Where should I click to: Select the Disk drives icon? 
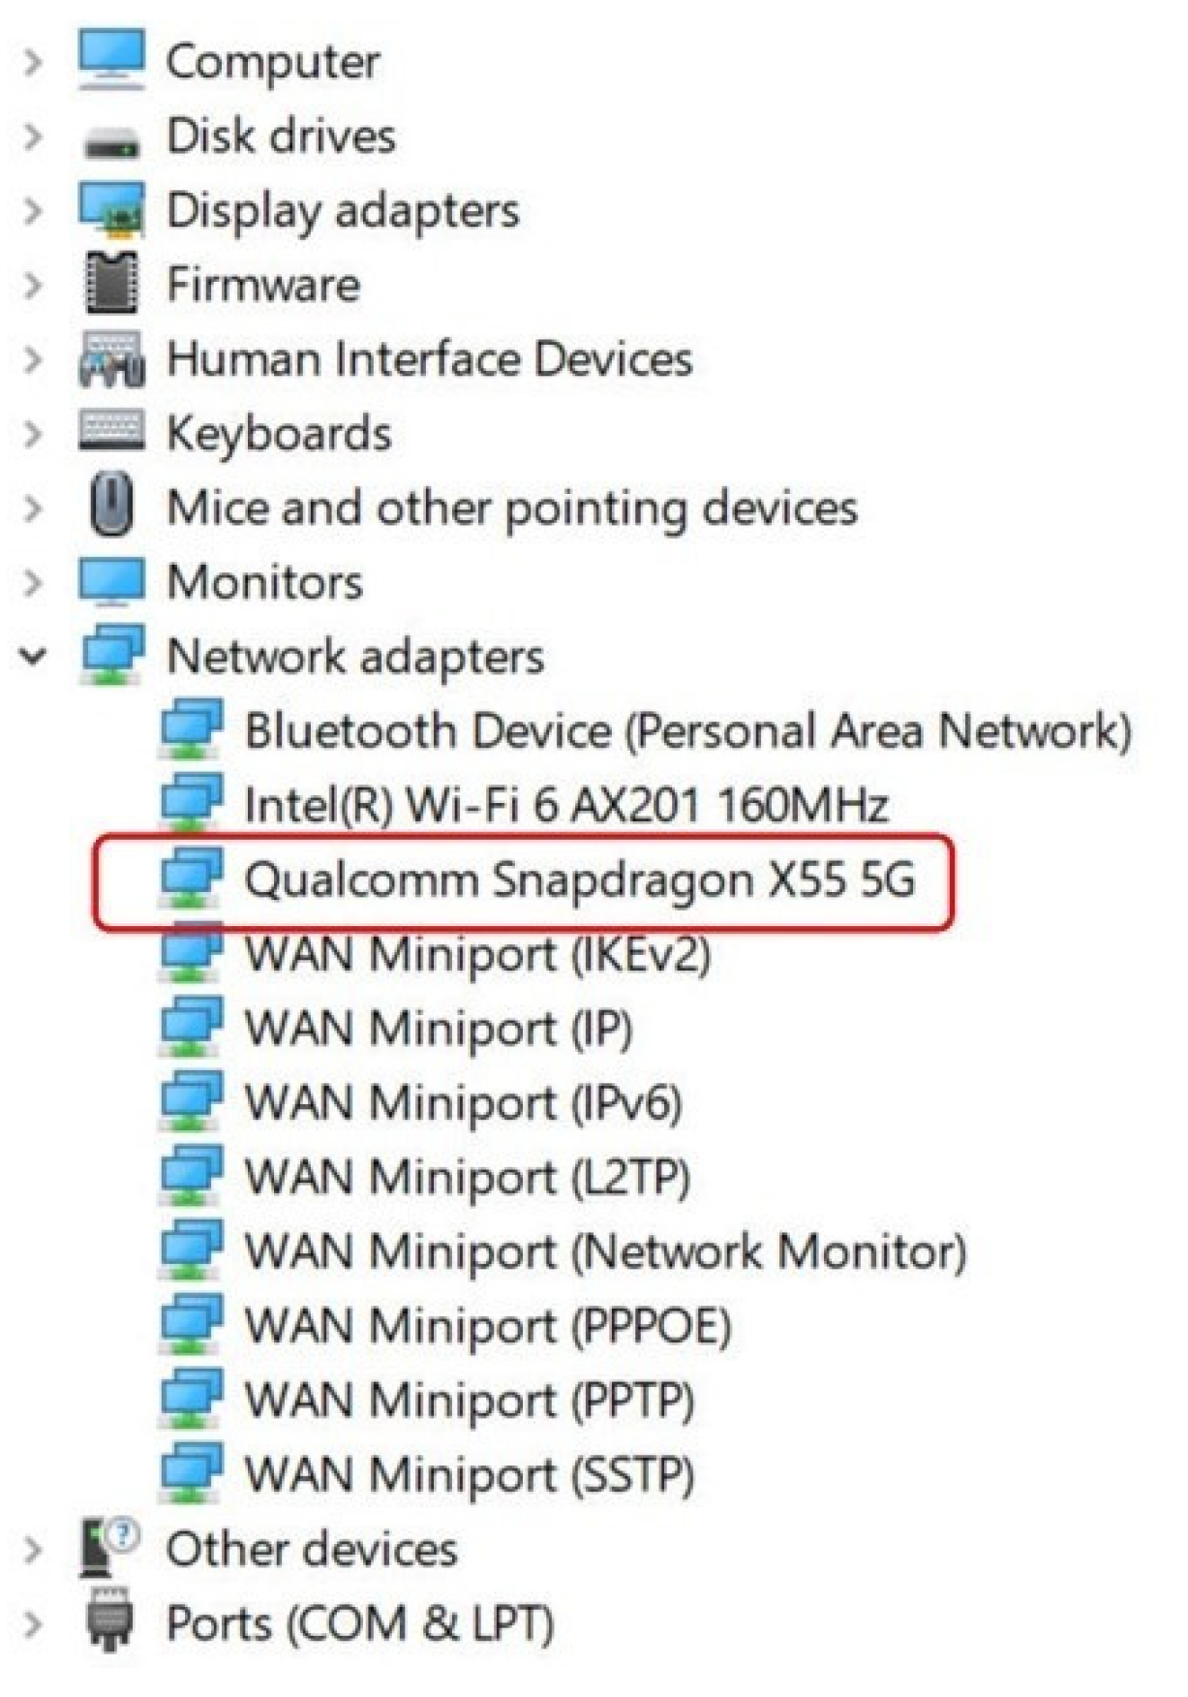(x=110, y=136)
